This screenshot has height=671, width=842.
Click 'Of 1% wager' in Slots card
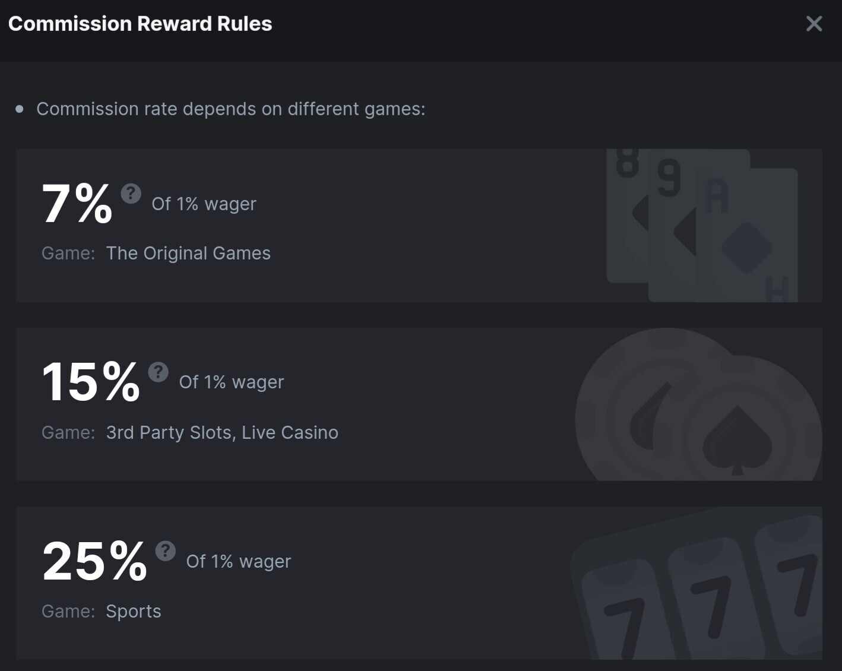coord(232,382)
